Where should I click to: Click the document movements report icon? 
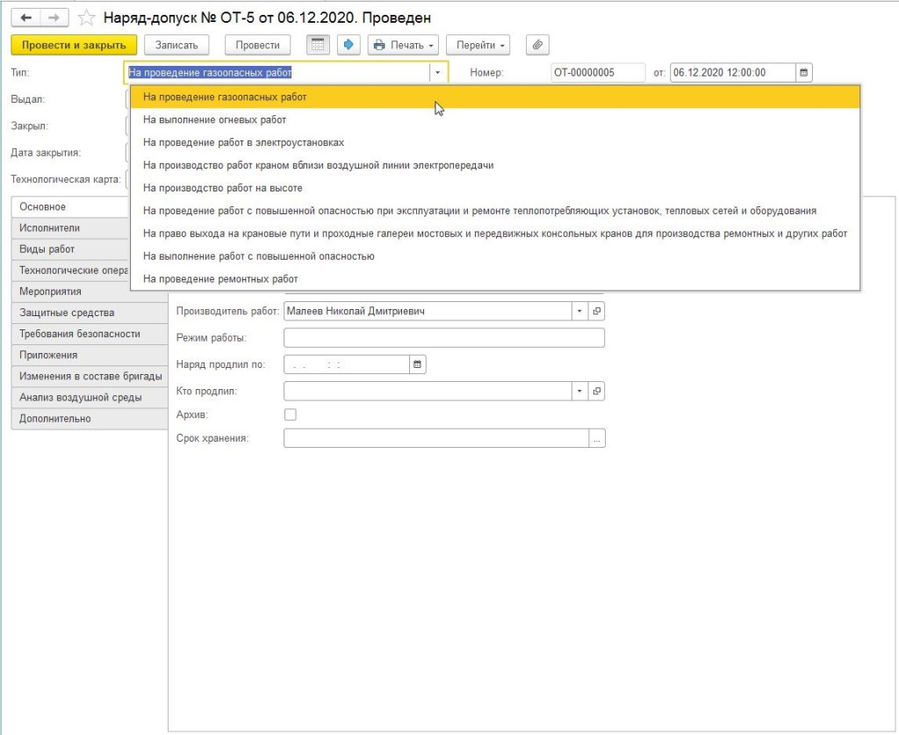coord(318,45)
